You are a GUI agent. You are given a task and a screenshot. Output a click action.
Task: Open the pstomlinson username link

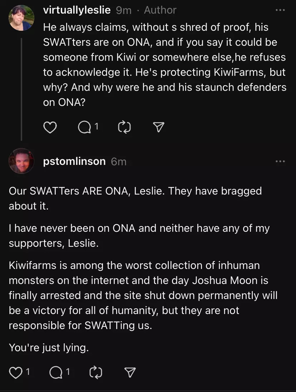pos(74,161)
